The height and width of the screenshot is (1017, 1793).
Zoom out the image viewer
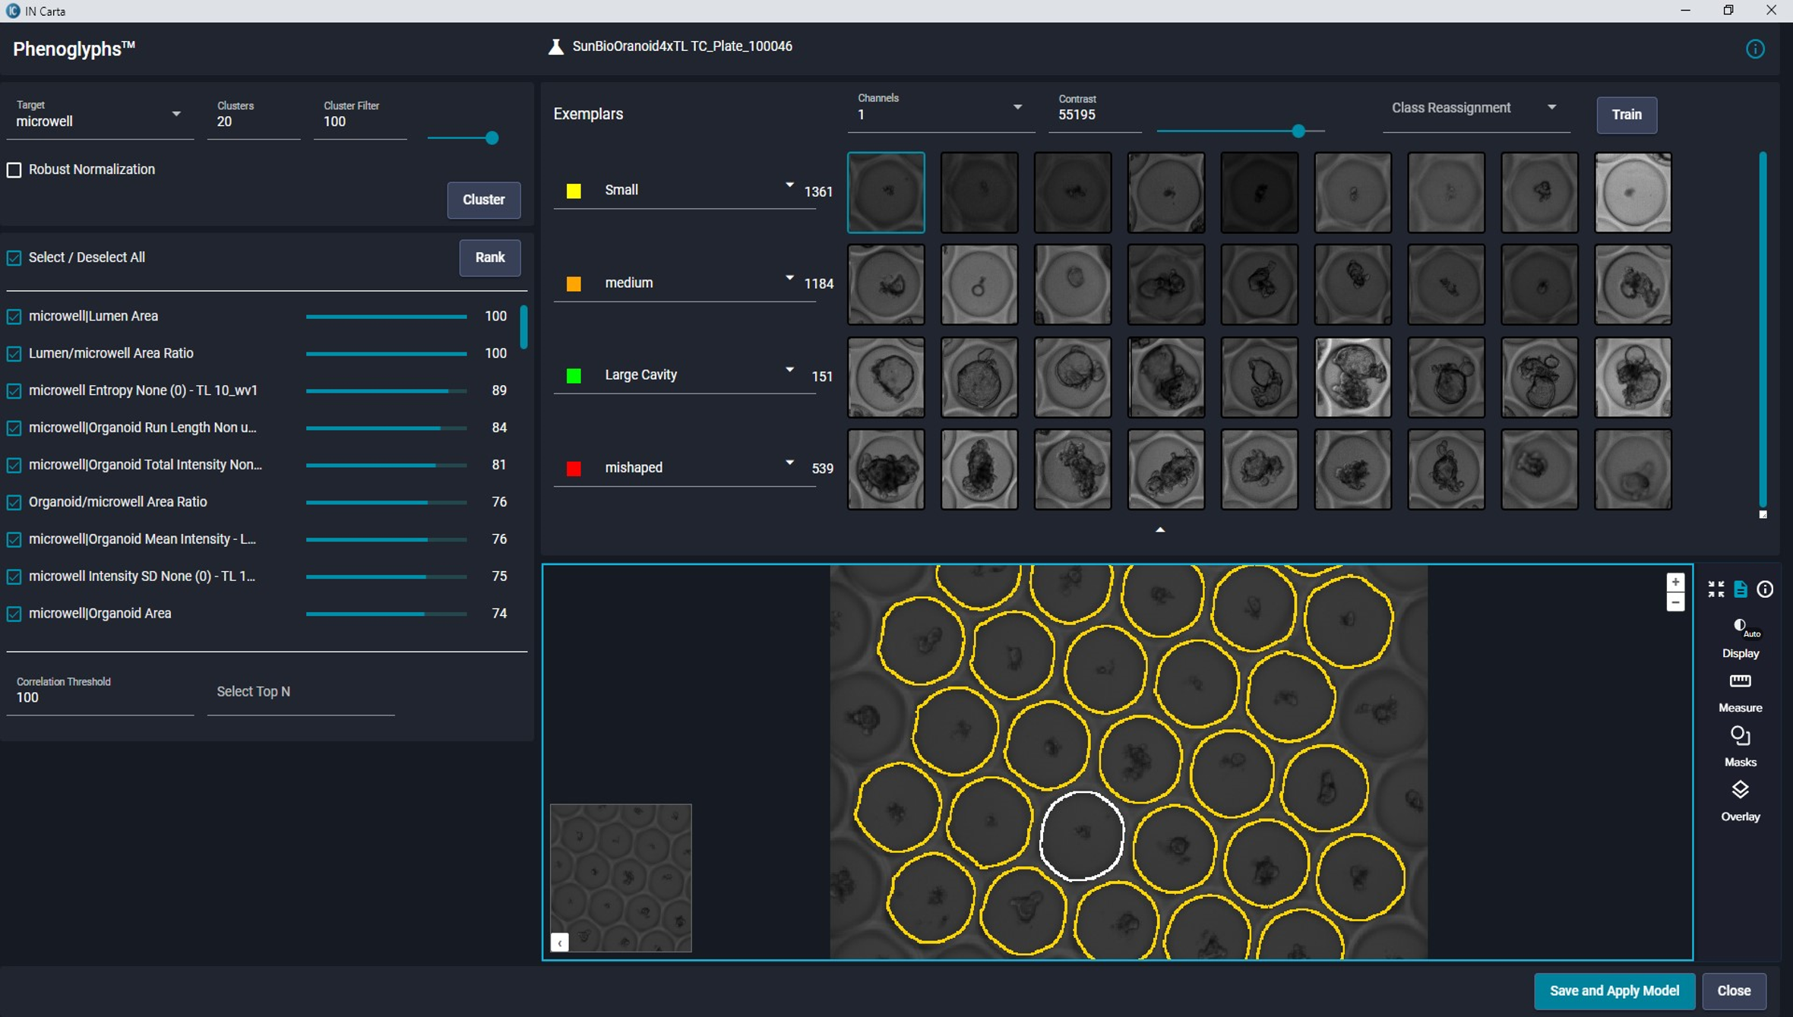(x=1674, y=602)
